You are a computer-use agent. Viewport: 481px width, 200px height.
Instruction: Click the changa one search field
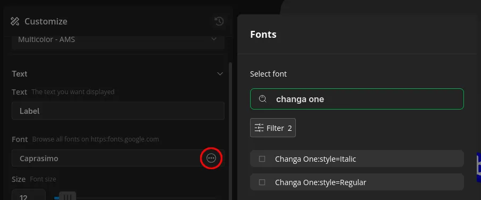(357, 99)
